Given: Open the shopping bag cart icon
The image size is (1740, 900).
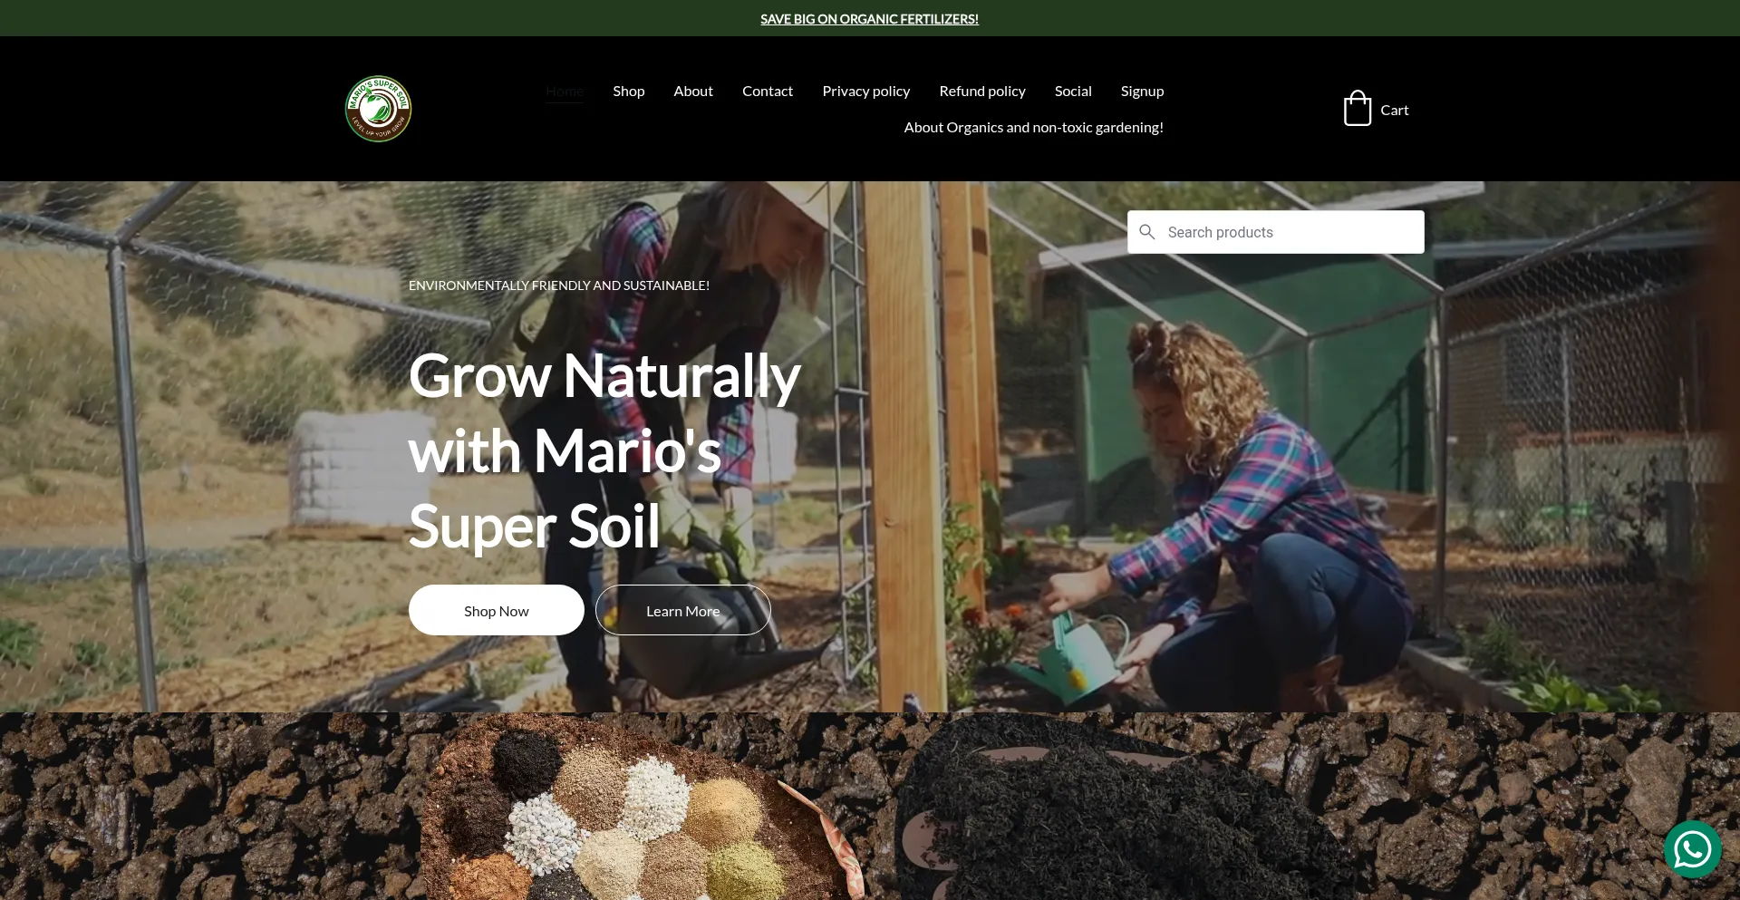Looking at the screenshot, I should [1357, 109].
